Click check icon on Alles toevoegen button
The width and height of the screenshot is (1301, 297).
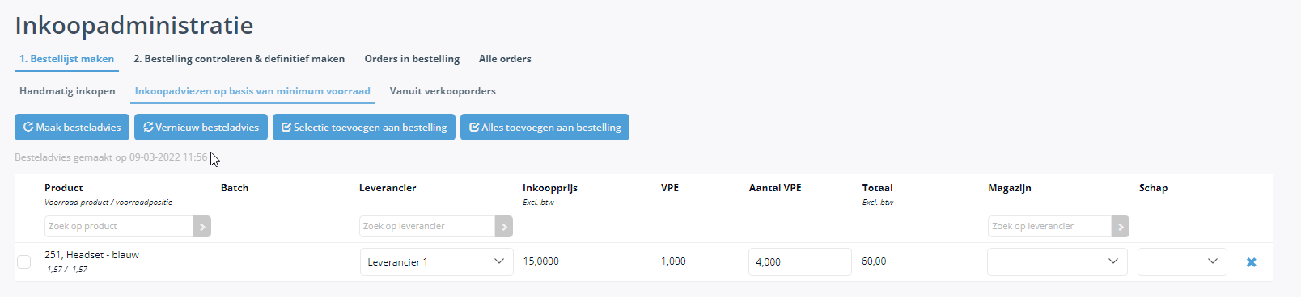click(474, 128)
